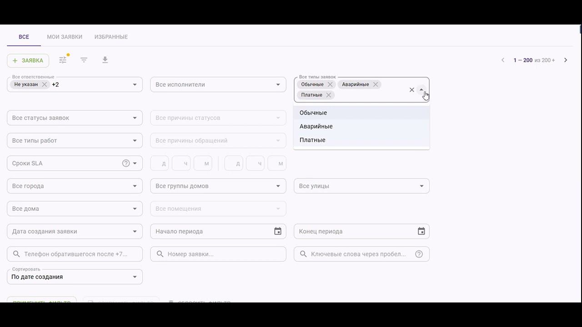Expand the Все статусы заявок dropdown
The image size is (582, 327).
click(75, 118)
